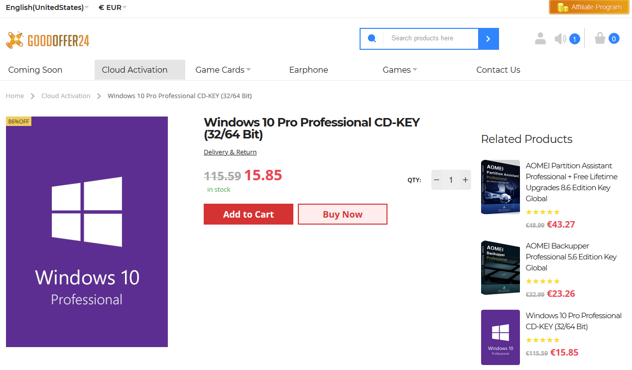Click the star rating under AOMEI Backupper
Image resolution: width=632 pixels, height=370 pixels.
point(543,281)
